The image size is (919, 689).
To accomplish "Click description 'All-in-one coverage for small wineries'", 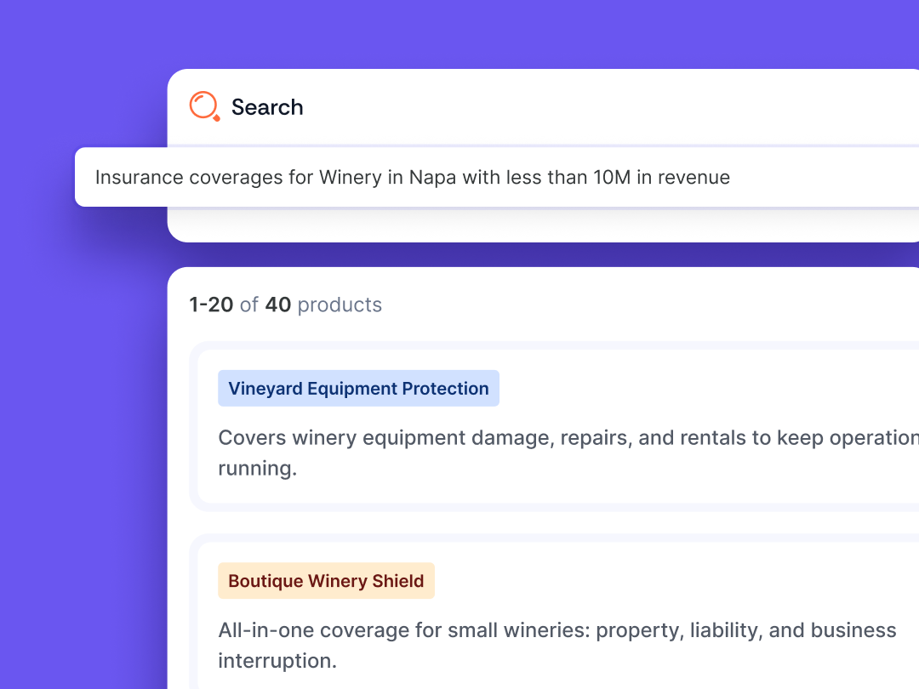I will [x=557, y=645].
